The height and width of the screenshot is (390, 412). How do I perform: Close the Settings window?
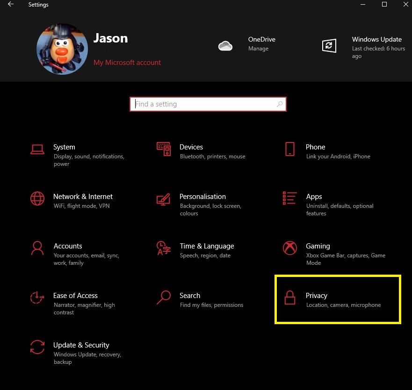tap(406, 4)
